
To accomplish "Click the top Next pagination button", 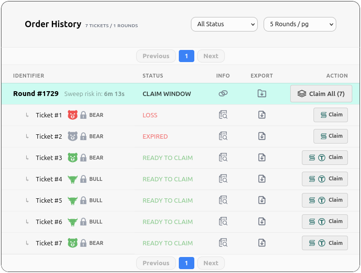I will 211,56.
